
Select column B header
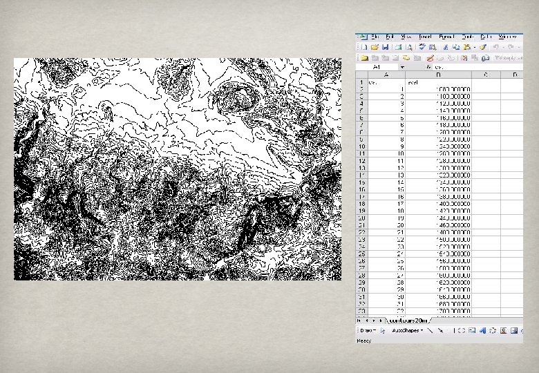pos(438,75)
